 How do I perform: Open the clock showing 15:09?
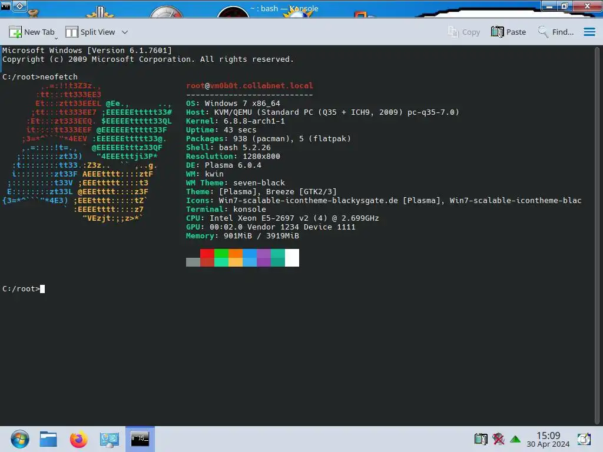point(548,439)
